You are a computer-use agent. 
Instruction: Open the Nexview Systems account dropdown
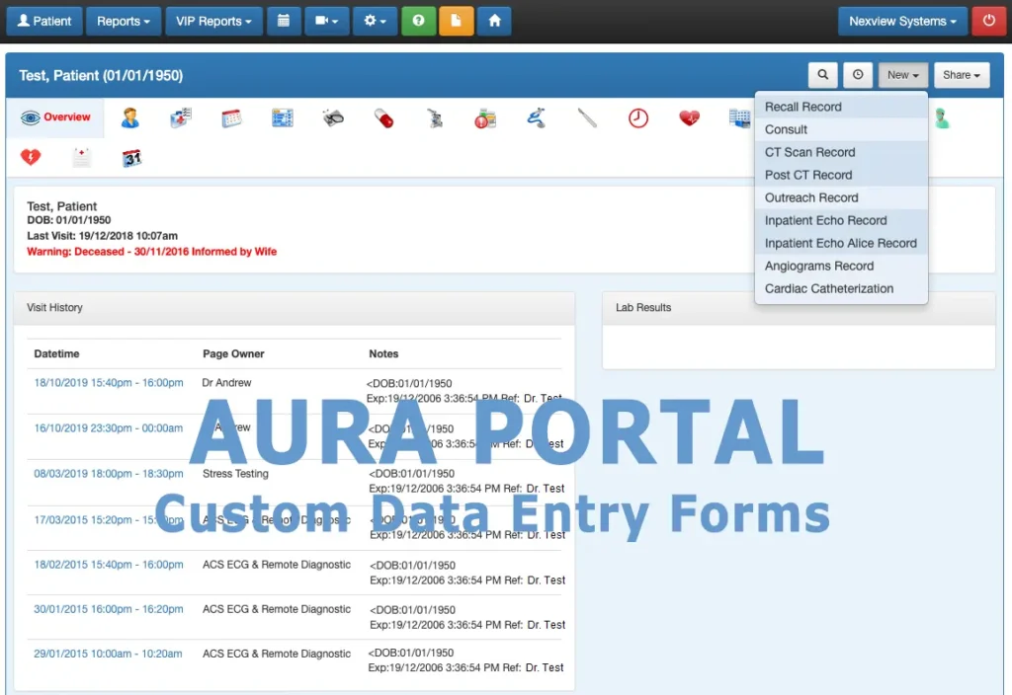pos(902,21)
